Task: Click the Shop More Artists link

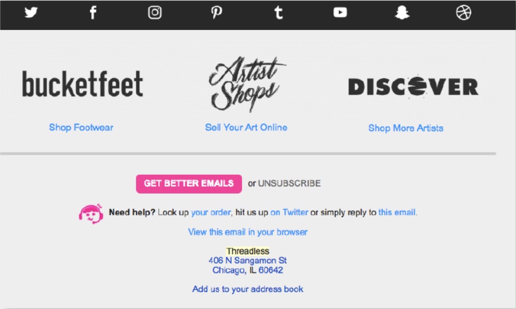Action: pos(405,128)
